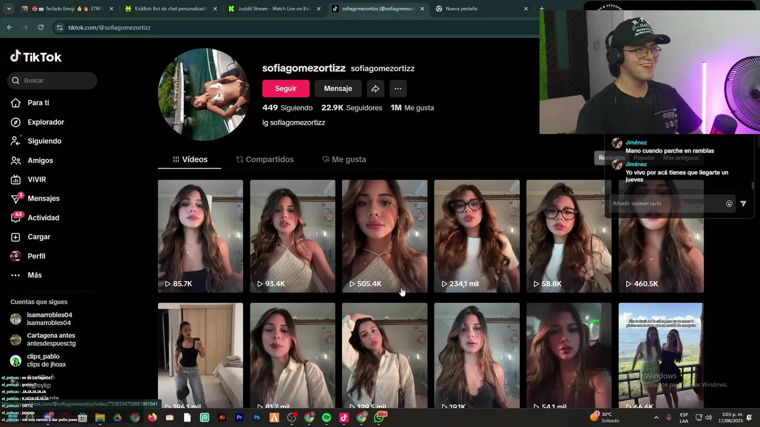Switch to profile Me gusta tab
This screenshot has height=427, width=760.
point(344,160)
